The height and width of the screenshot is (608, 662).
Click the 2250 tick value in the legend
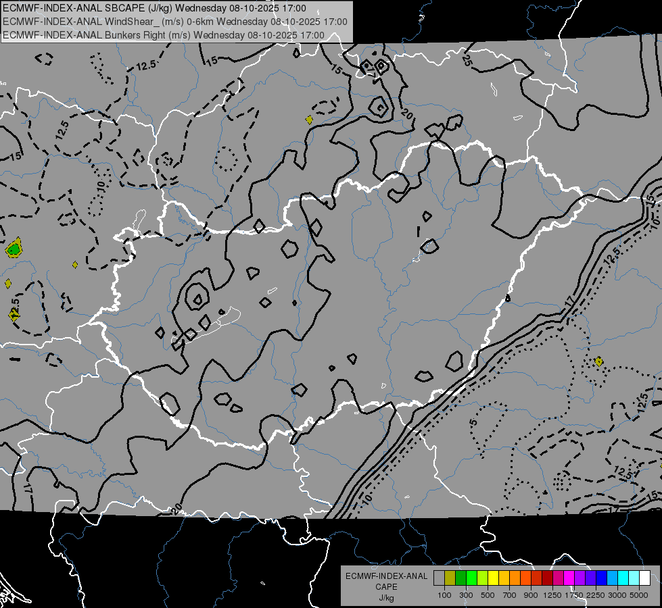click(596, 595)
